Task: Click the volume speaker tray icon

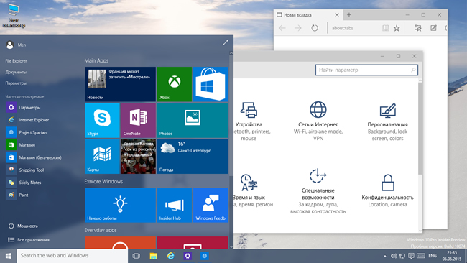Action: point(394,256)
